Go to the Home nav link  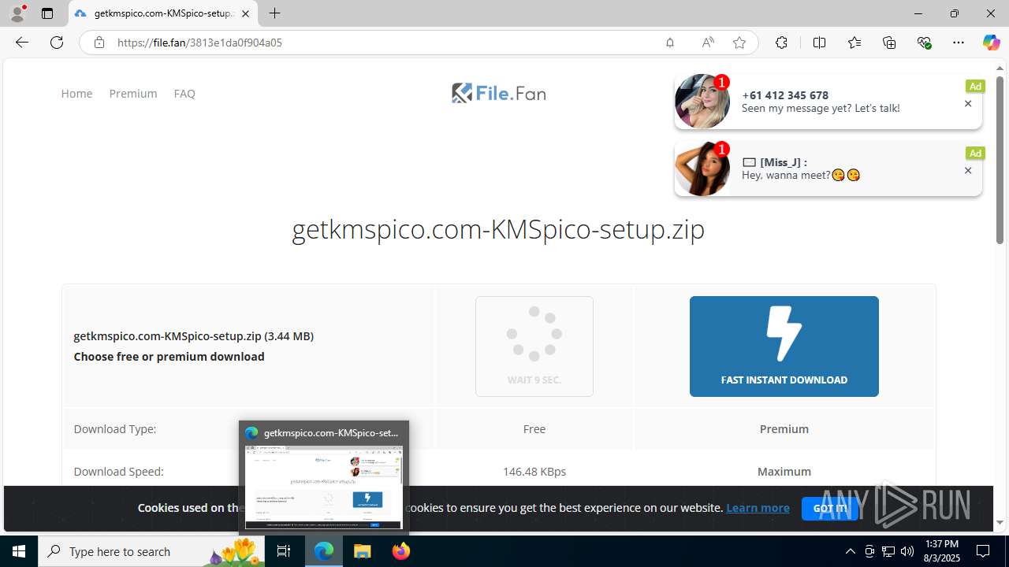76,93
